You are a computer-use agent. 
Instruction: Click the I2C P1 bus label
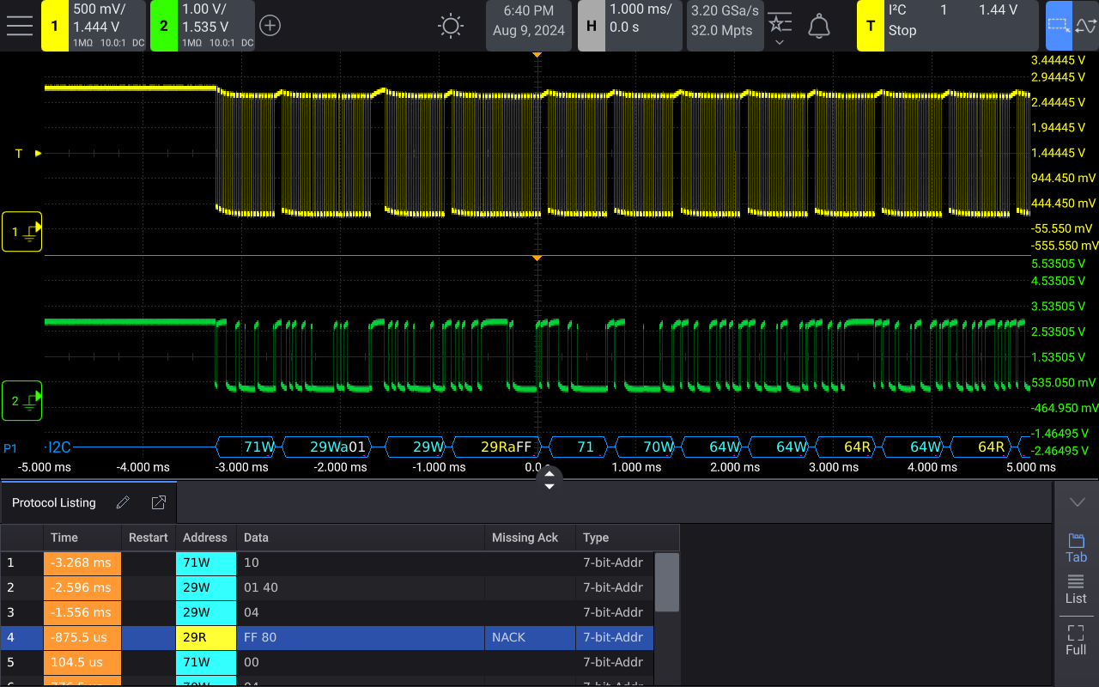coord(59,447)
